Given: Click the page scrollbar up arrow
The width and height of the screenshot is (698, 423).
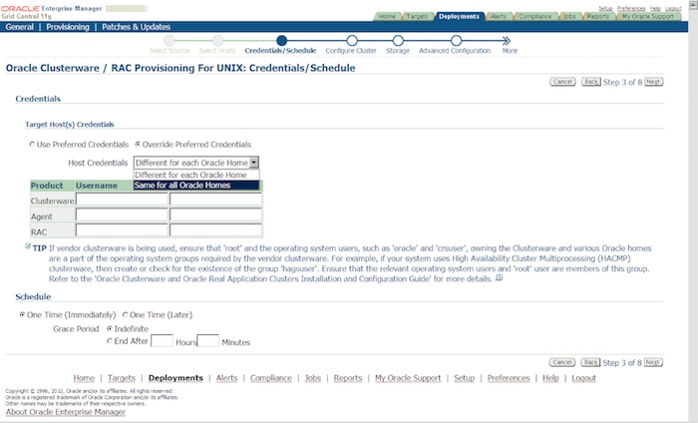Looking at the screenshot, I should click(693, 4).
